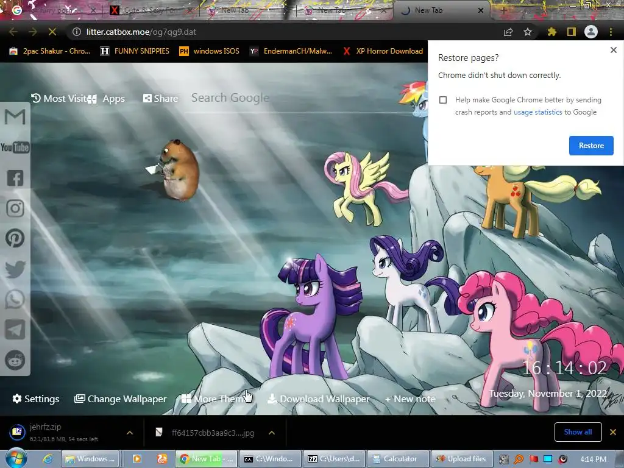Open Gmail from the sidebar

pos(15,117)
